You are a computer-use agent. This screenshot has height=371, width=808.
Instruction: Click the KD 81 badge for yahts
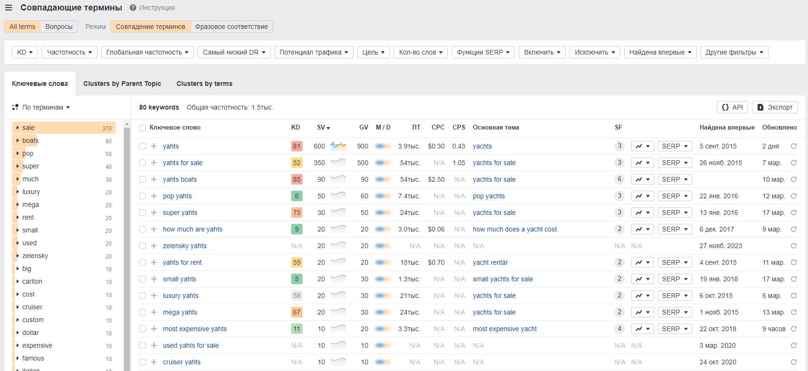pyautogui.click(x=297, y=146)
